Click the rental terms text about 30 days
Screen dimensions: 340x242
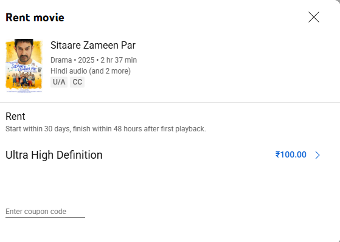point(106,129)
